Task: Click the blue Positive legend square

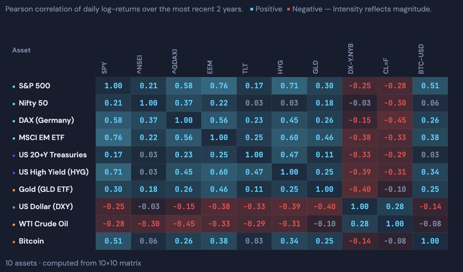Action: click(251, 9)
